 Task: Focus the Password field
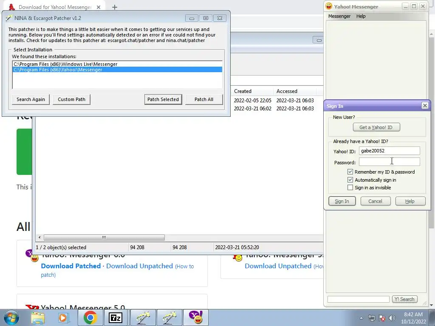[x=389, y=162]
